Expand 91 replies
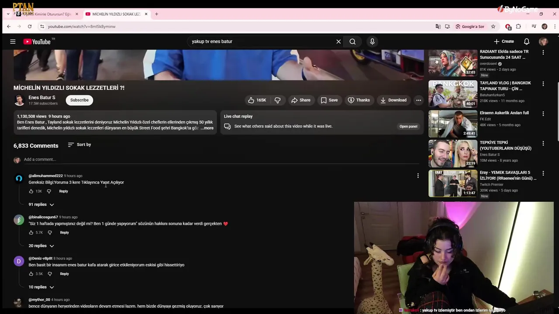This screenshot has height=314, width=559. click(x=41, y=205)
